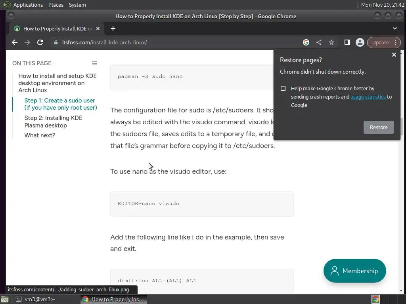
Task: Follow the usage statistics link
Action: point(368,97)
